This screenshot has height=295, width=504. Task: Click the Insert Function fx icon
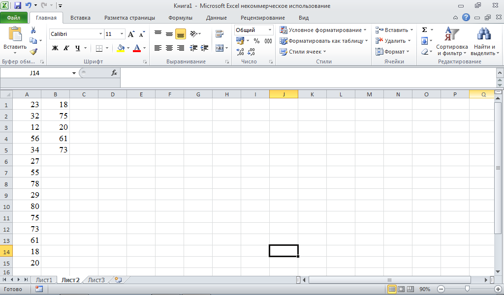pos(114,73)
